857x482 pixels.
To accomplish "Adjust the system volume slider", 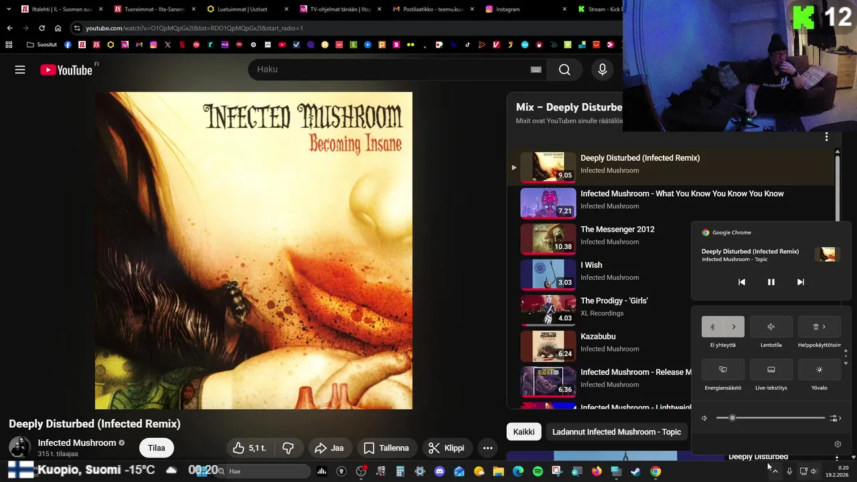I will coord(771,418).
